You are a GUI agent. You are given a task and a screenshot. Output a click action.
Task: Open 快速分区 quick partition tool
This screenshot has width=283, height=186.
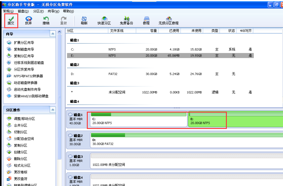104,21
